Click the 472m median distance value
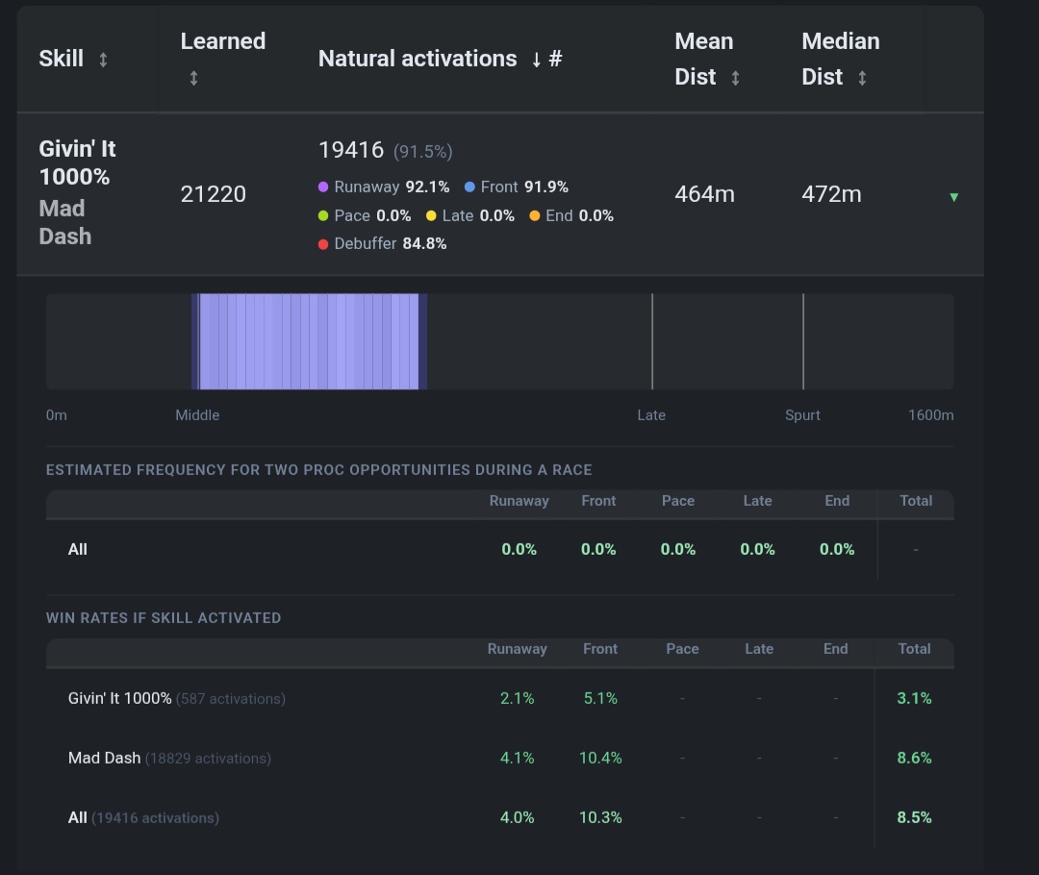Image resolution: width=1039 pixels, height=875 pixels. tap(831, 194)
